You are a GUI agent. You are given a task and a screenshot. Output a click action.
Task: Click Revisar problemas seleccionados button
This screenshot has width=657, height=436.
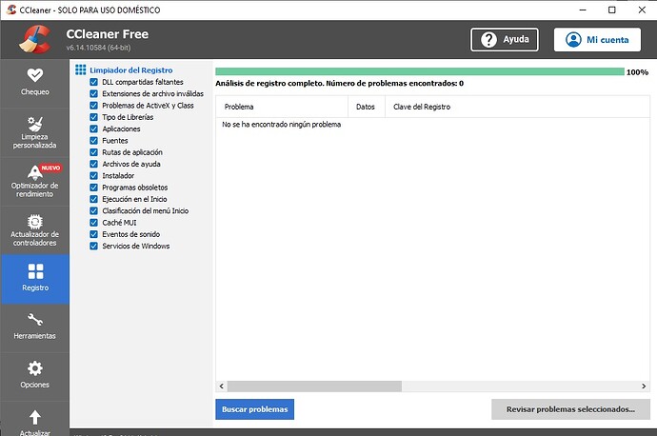click(570, 409)
